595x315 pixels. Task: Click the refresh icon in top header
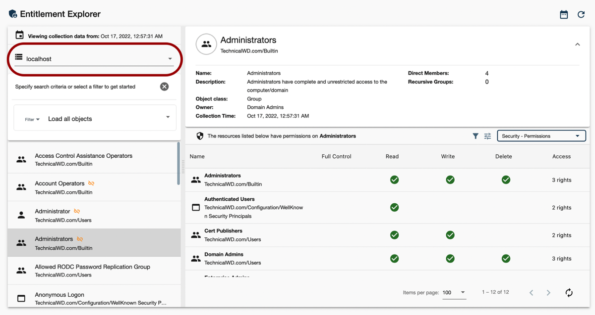(x=581, y=14)
